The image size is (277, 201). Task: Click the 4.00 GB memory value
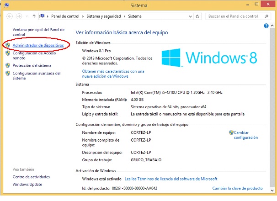pyautogui.click(x=137, y=100)
